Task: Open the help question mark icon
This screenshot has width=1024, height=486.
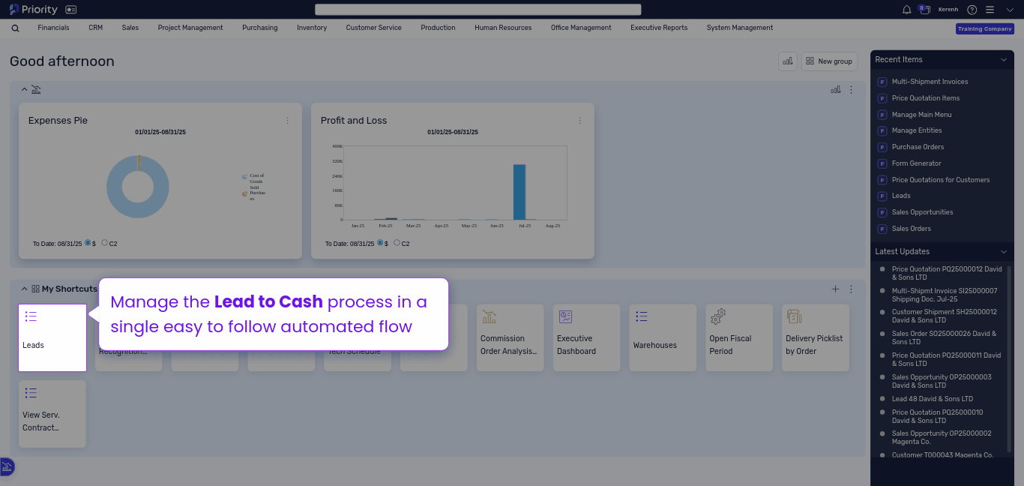Action: click(972, 10)
